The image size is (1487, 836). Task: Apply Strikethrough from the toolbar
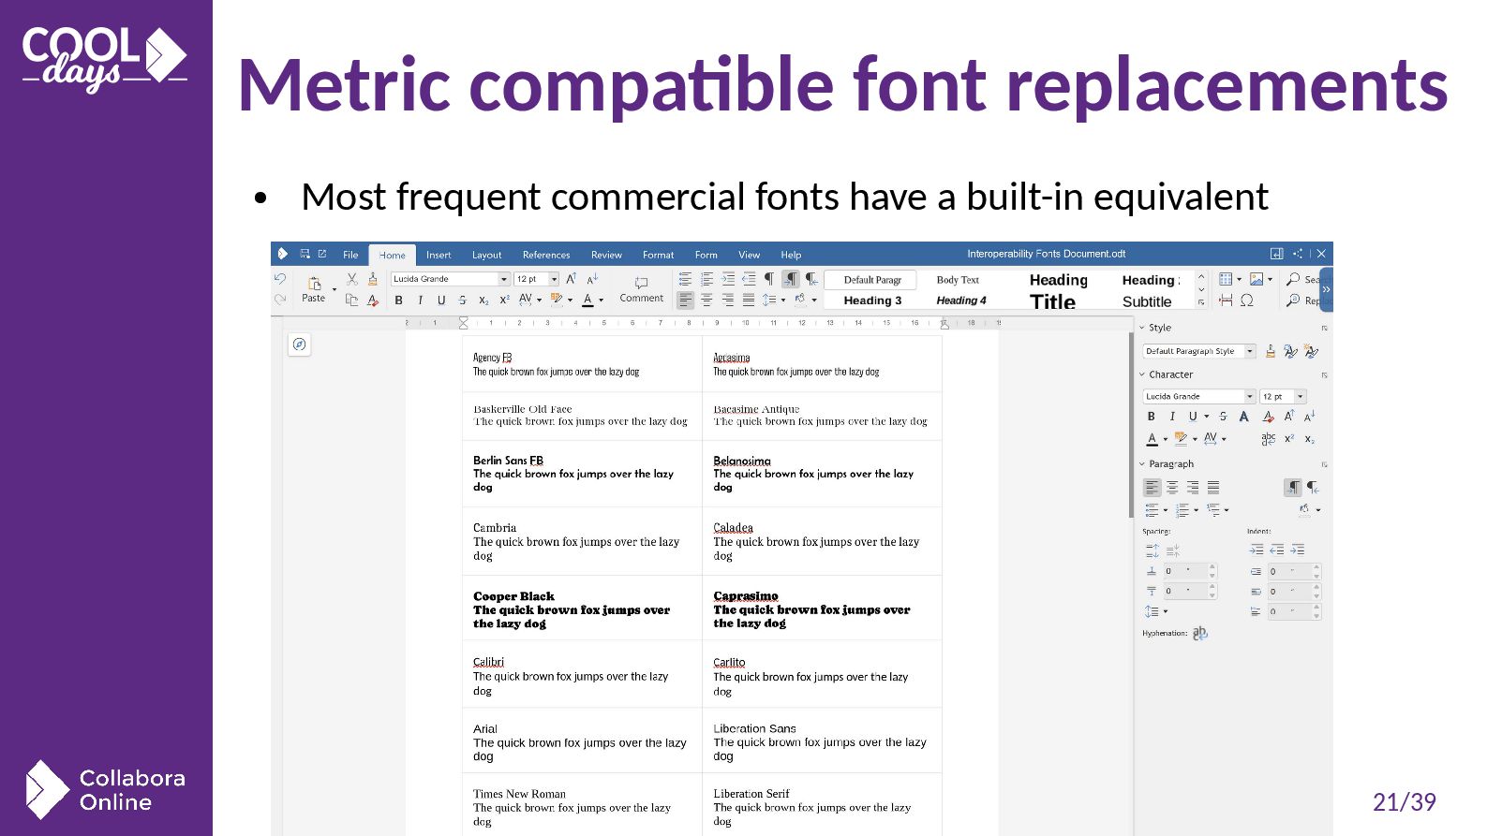(x=462, y=301)
